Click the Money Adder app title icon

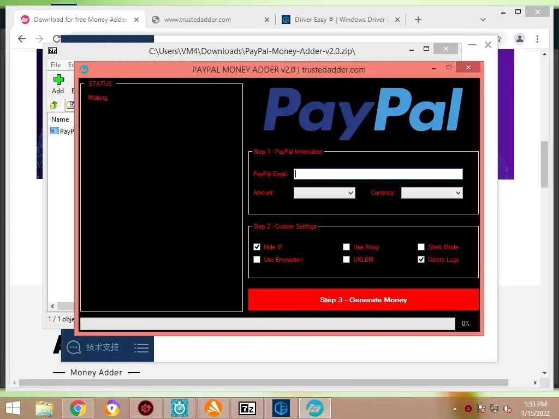coord(84,69)
